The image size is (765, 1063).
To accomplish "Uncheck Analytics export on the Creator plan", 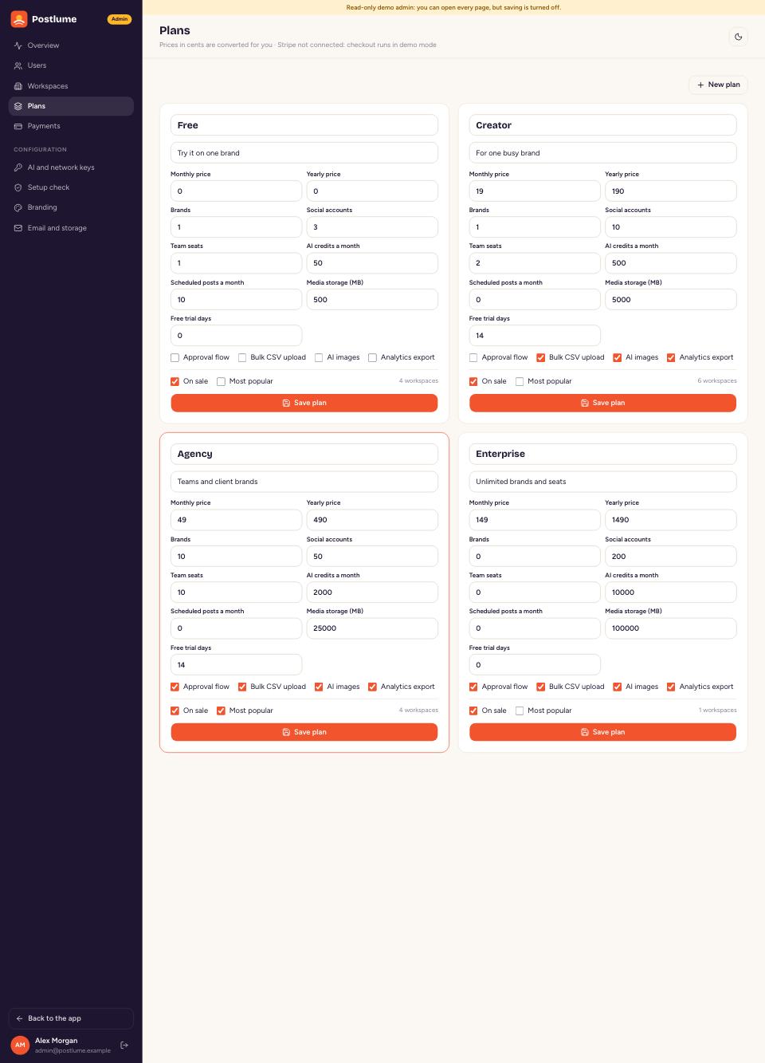I will [x=671, y=358].
